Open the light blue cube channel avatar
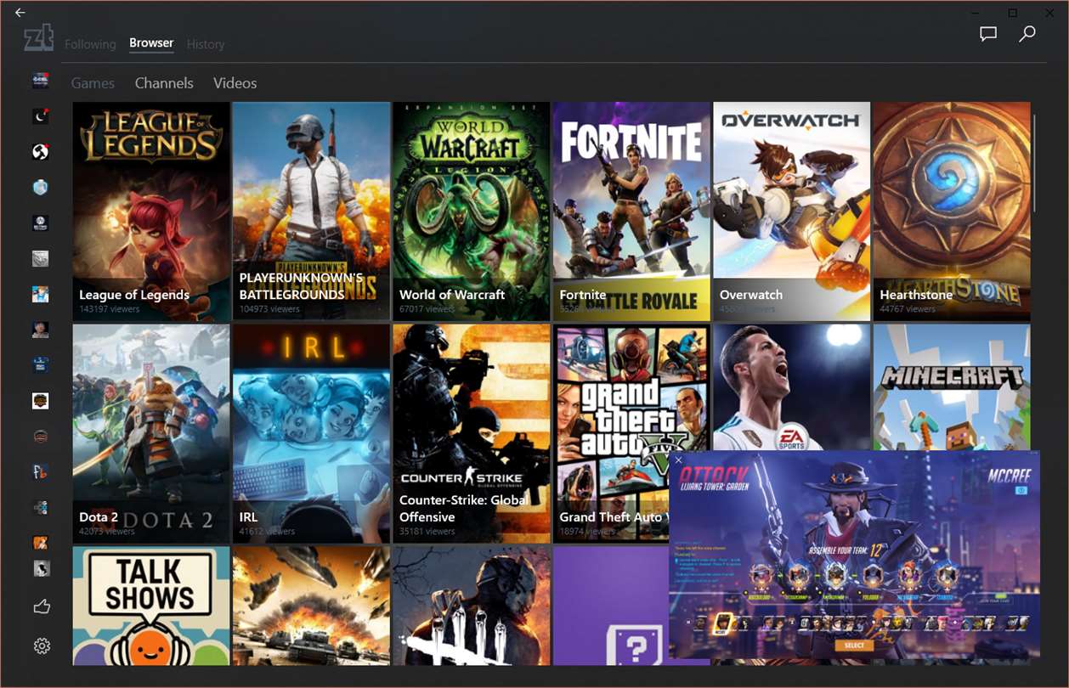Image resolution: width=1069 pixels, height=688 pixels. pos(41,188)
